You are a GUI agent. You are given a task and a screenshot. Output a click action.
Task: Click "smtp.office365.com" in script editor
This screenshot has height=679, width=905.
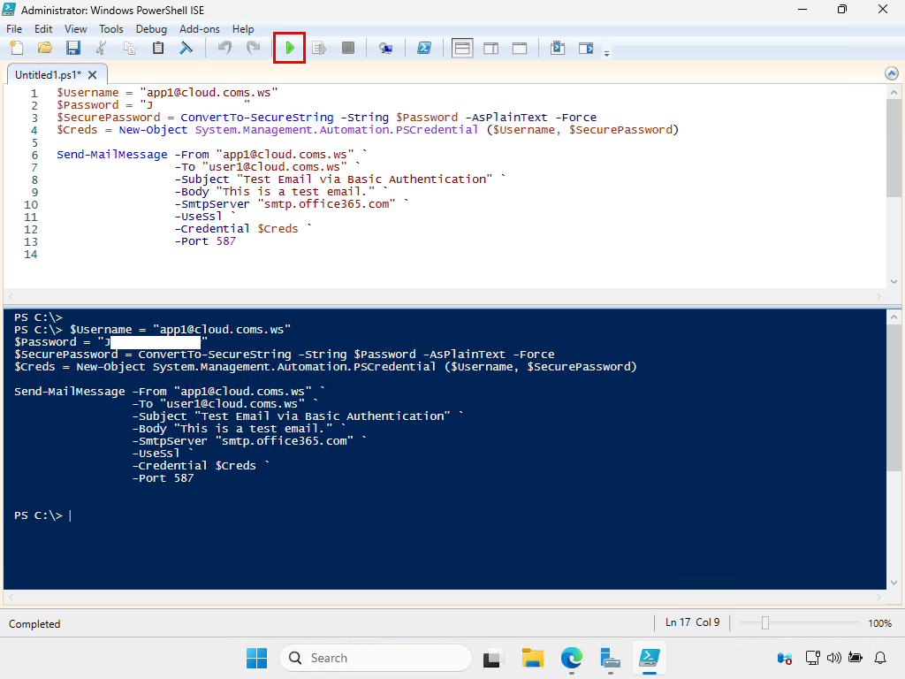point(327,204)
